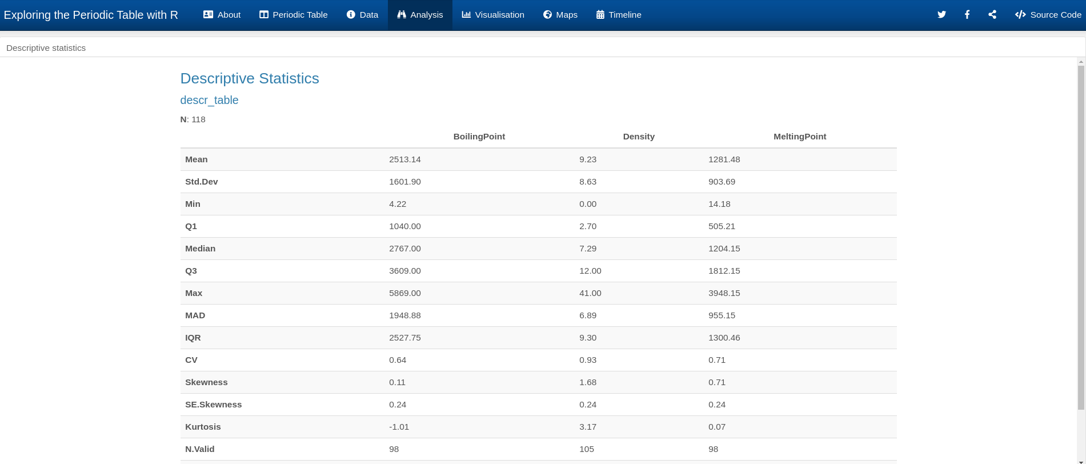This screenshot has height=464, width=1086.
Task: Click the Descriptive Statistics heading
Action: click(x=250, y=78)
